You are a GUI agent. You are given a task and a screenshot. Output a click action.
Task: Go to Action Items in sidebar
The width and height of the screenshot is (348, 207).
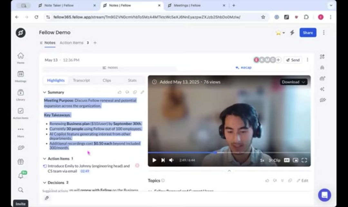click(21, 111)
